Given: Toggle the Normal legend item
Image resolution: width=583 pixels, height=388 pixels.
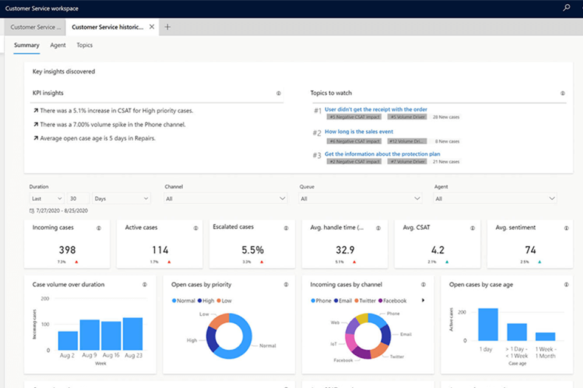Looking at the screenshot, I should (183, 301).
